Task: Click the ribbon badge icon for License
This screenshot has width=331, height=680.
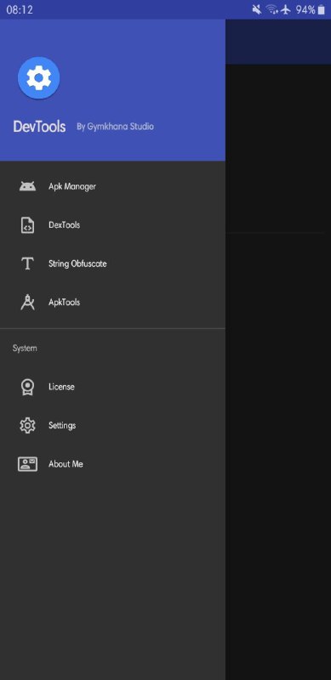Action: pos(27,387)
